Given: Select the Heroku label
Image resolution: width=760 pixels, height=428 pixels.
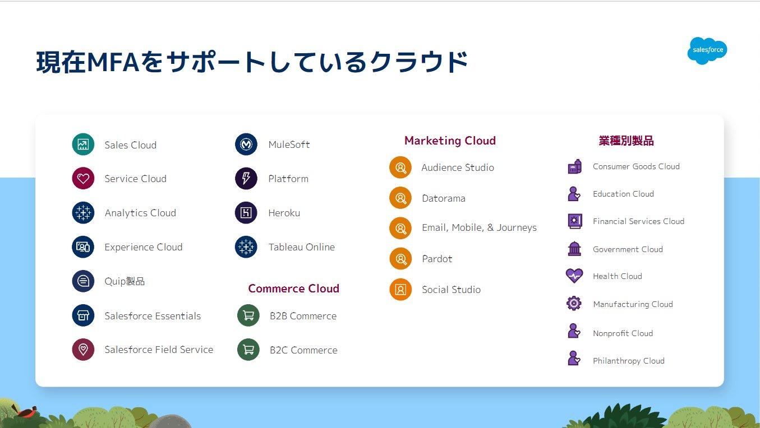Looking at the screenshot, I should click(x=284, y=213).
